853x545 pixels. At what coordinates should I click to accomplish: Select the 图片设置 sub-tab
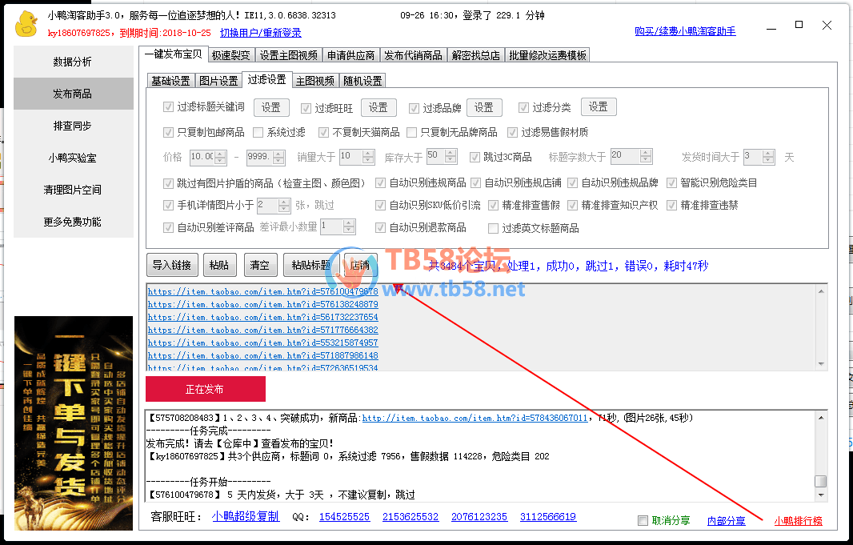218,81
